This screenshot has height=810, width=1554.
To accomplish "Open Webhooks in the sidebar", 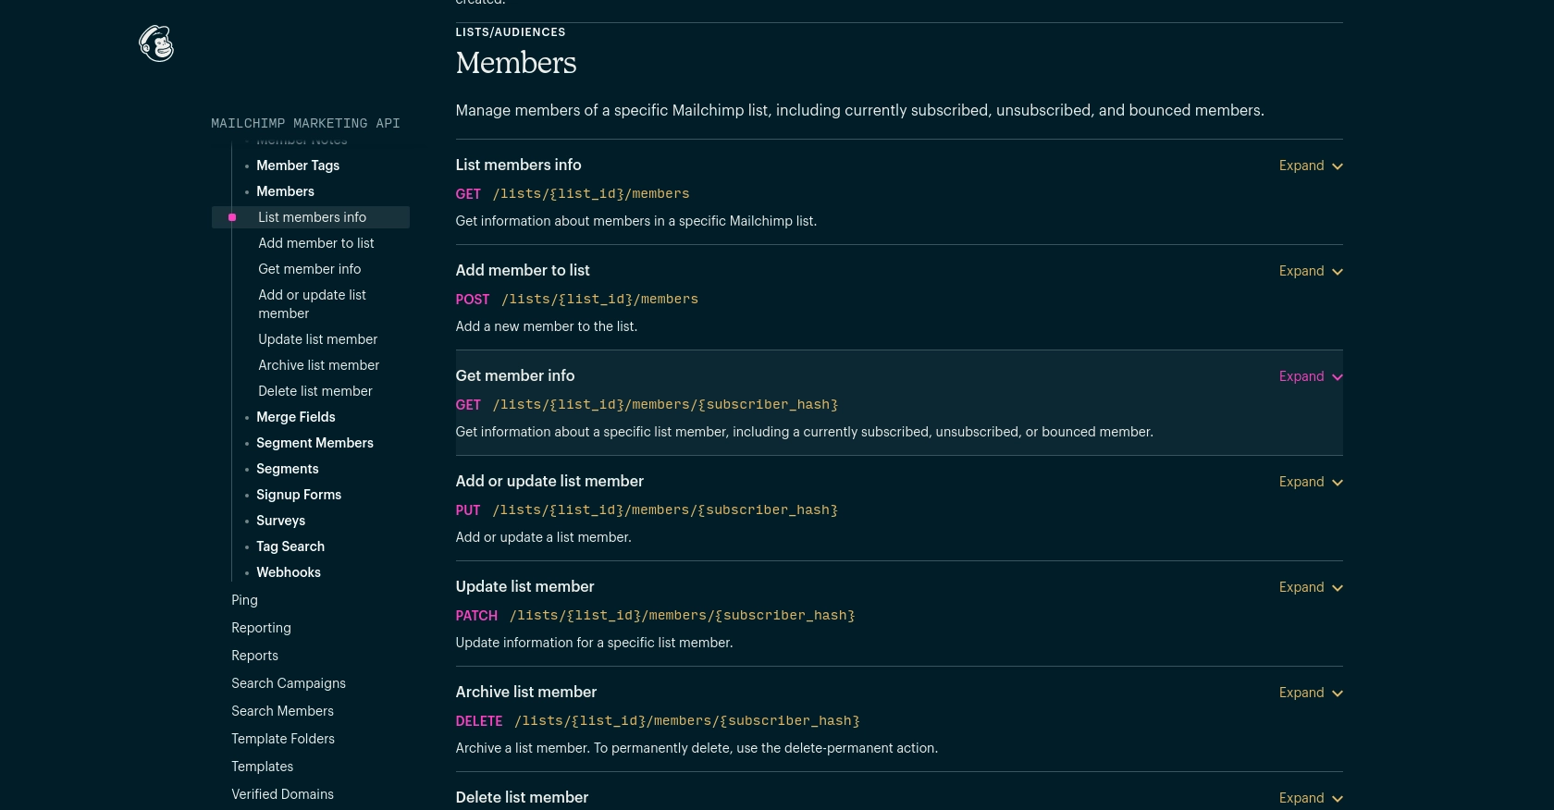I will point(289,572).
